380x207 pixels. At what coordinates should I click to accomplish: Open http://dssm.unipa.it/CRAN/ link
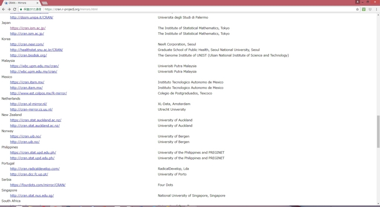[32, 17]
